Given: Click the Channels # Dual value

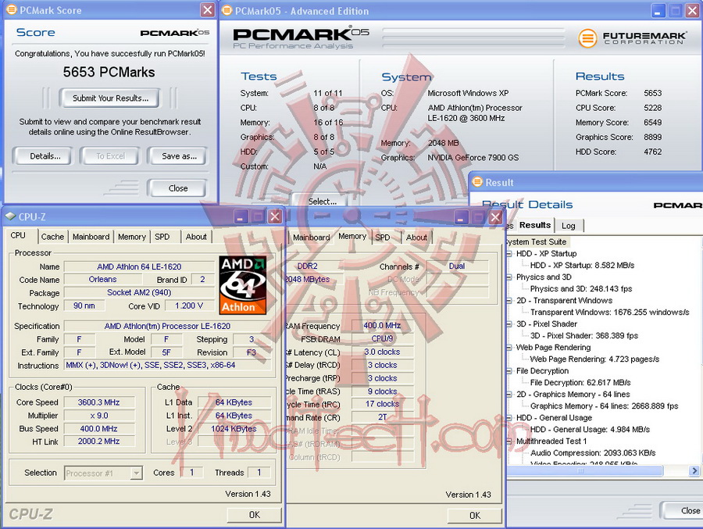Looking at the screenshot, I should 457,266.
